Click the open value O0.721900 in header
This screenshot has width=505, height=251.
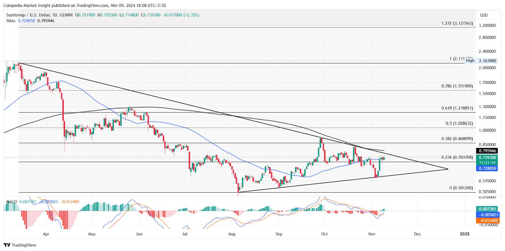pyautogui.click(x=85, y=15)
